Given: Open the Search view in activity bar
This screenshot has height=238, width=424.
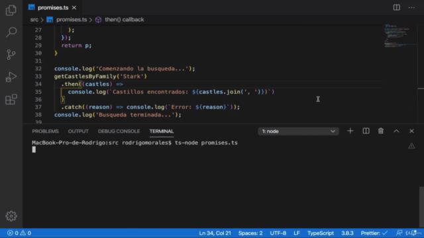Looking at the screenshot, I should click(11, 32).
